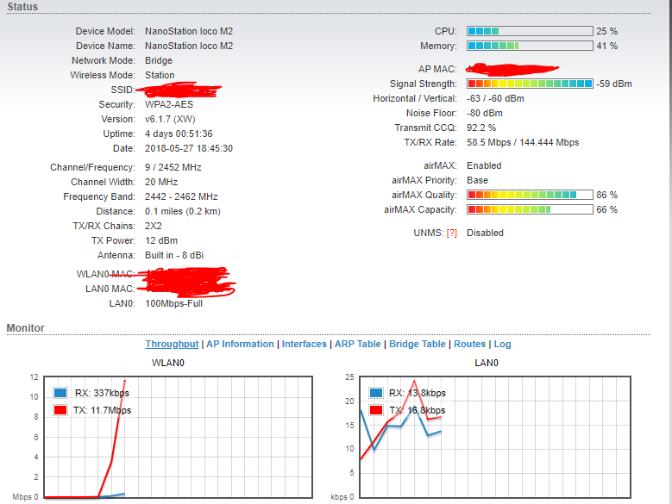Select the TX Power value 12 dBm
The image size is (672, 504).
(161, 240)
